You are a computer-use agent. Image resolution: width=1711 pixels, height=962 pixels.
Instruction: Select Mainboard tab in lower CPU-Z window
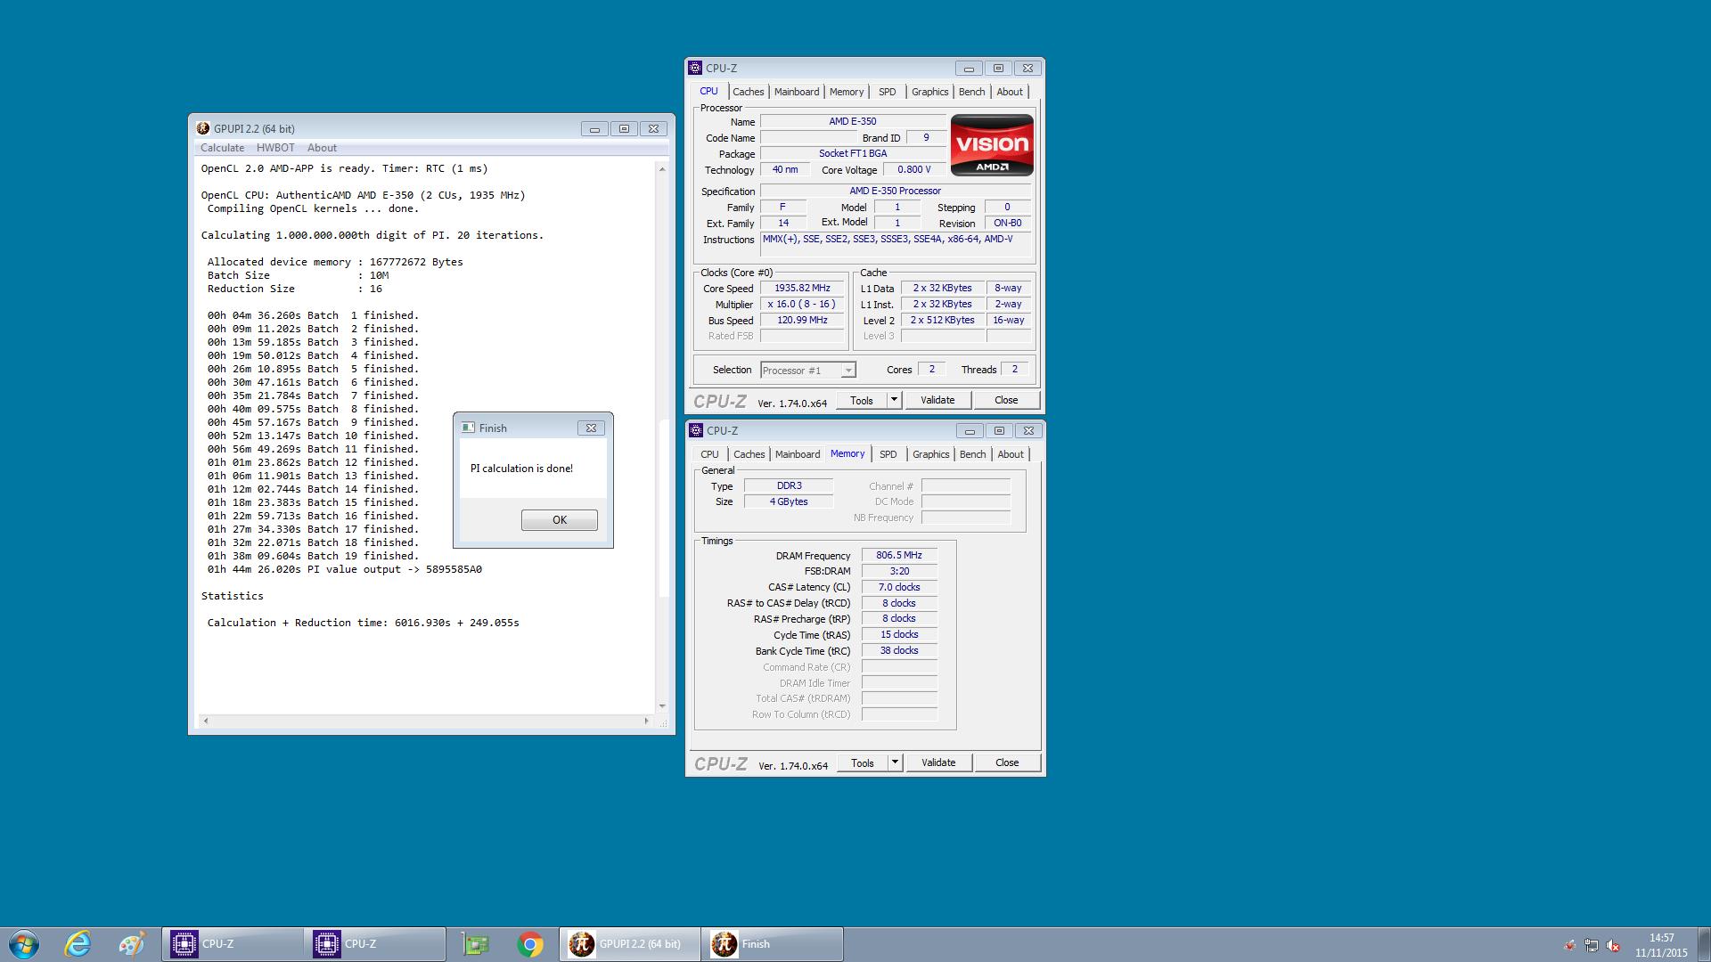click(798, 454)
